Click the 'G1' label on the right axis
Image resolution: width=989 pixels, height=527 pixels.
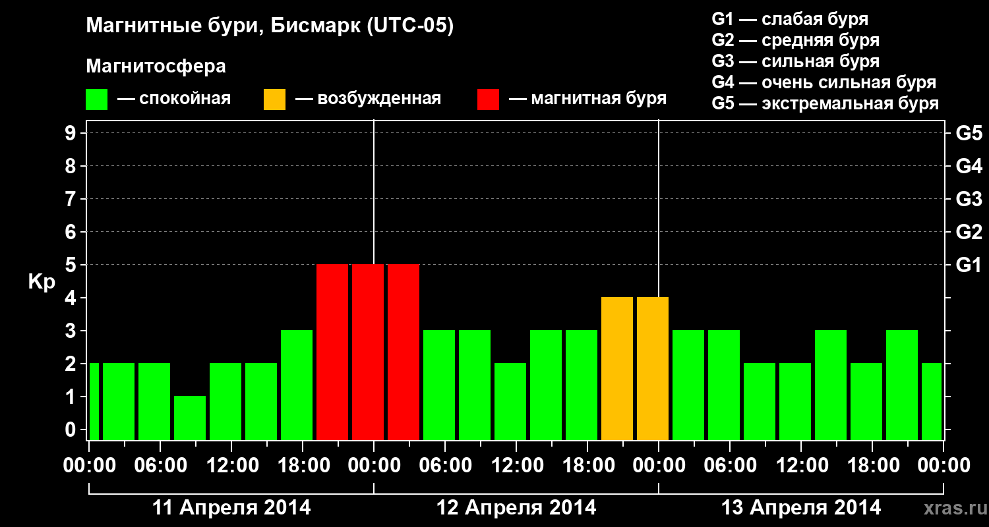tap(969, 265)
